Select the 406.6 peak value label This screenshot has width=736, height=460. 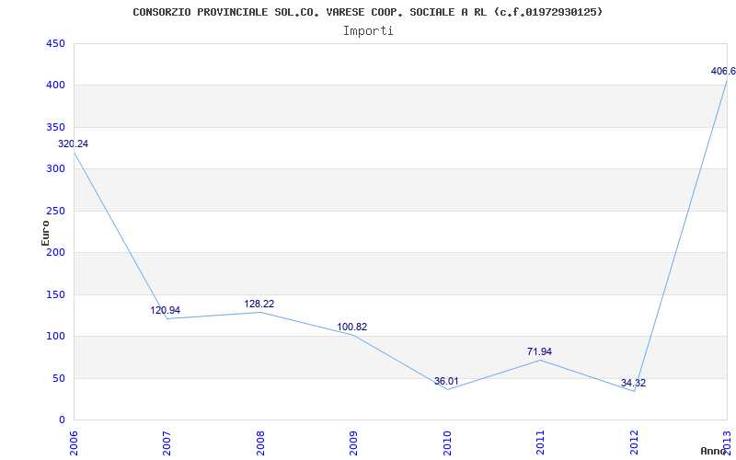723,72
